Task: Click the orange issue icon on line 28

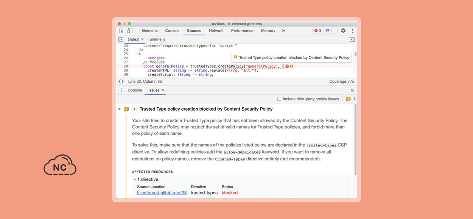Action: tap(291, 66)
